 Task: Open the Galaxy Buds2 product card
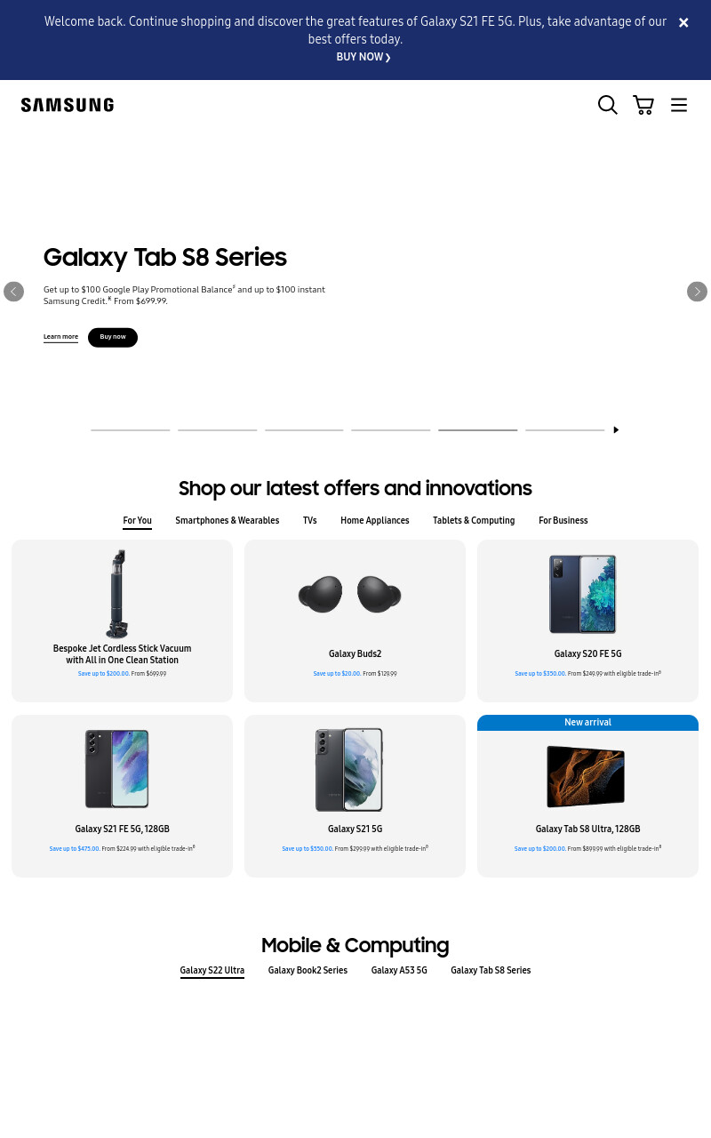(355, 621)
